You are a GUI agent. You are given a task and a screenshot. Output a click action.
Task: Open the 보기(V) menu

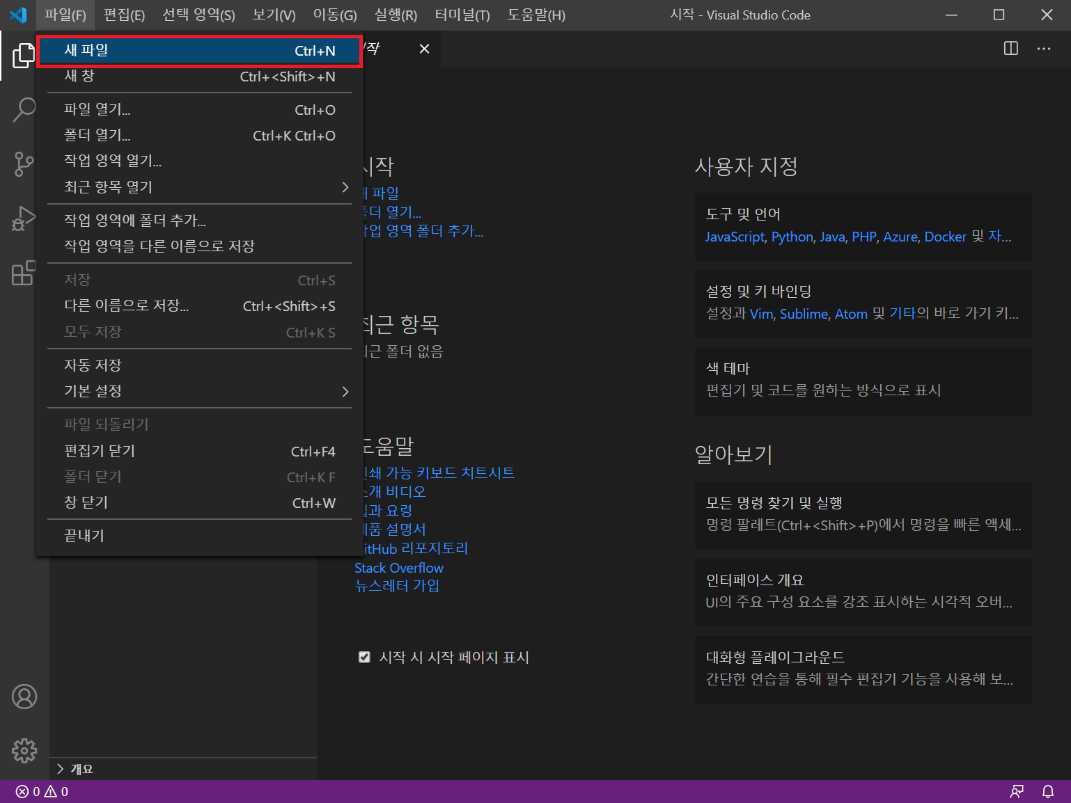274,15
